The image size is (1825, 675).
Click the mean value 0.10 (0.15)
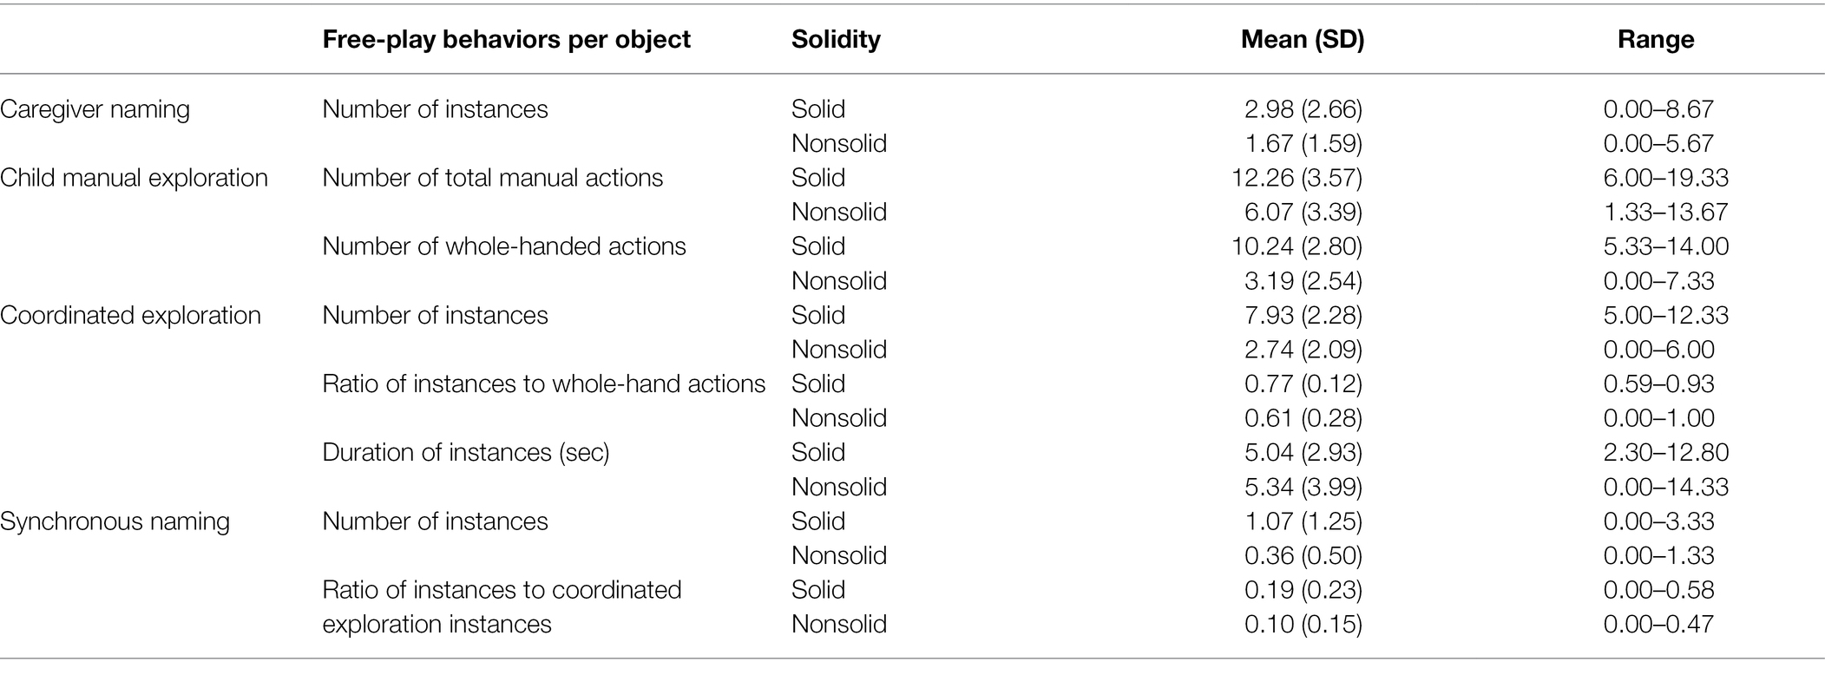point(1303,625)
